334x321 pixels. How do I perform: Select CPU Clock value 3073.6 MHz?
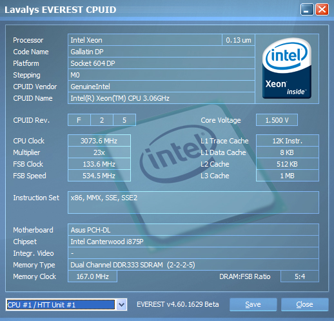99,141
